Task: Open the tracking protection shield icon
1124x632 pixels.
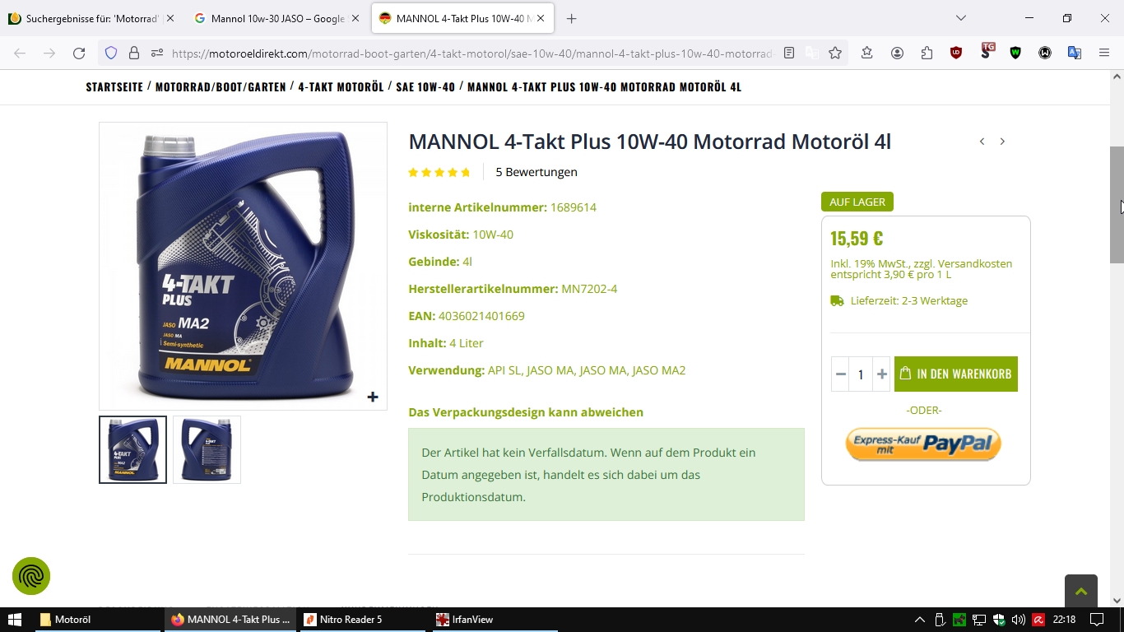Action: (111, 53)
